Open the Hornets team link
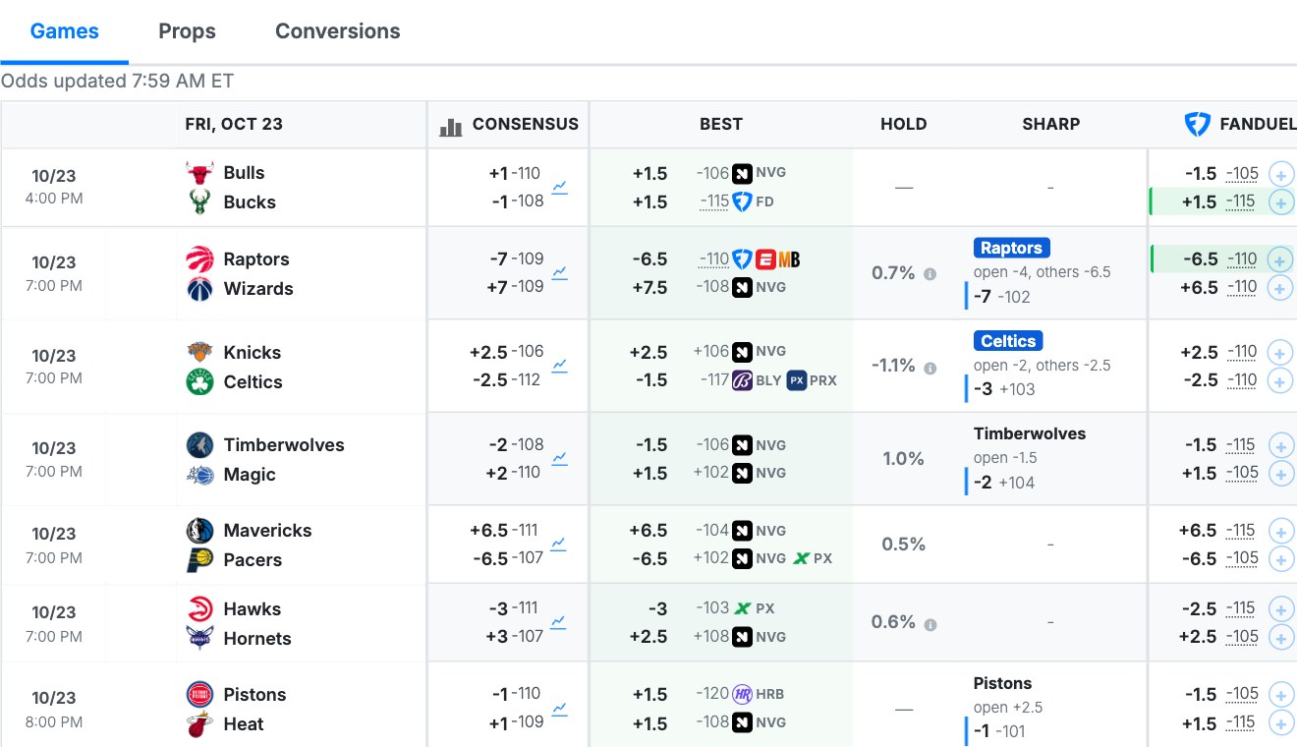Image resolution: width=1297 pixels, height=747 pixels. 257,639
